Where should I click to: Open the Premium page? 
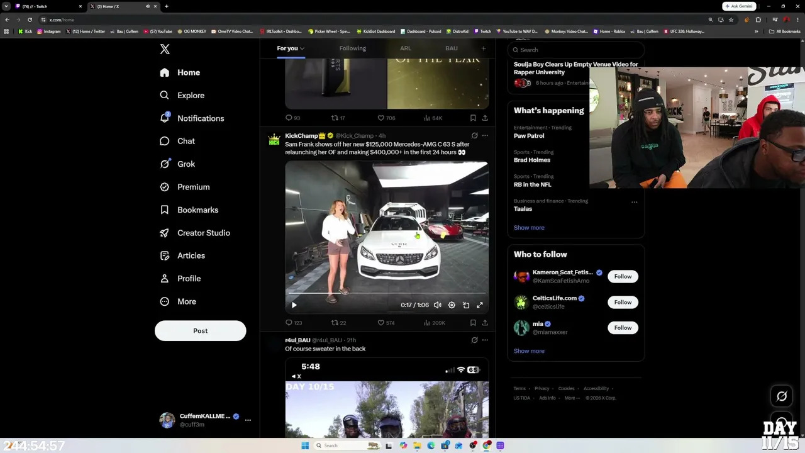[185, 187]
